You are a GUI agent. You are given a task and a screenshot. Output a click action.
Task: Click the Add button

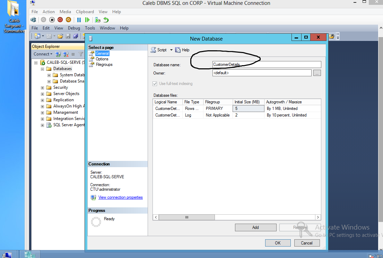pos(255,227)
